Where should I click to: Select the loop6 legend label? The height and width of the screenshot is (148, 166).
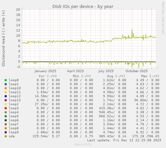point(14,120)
